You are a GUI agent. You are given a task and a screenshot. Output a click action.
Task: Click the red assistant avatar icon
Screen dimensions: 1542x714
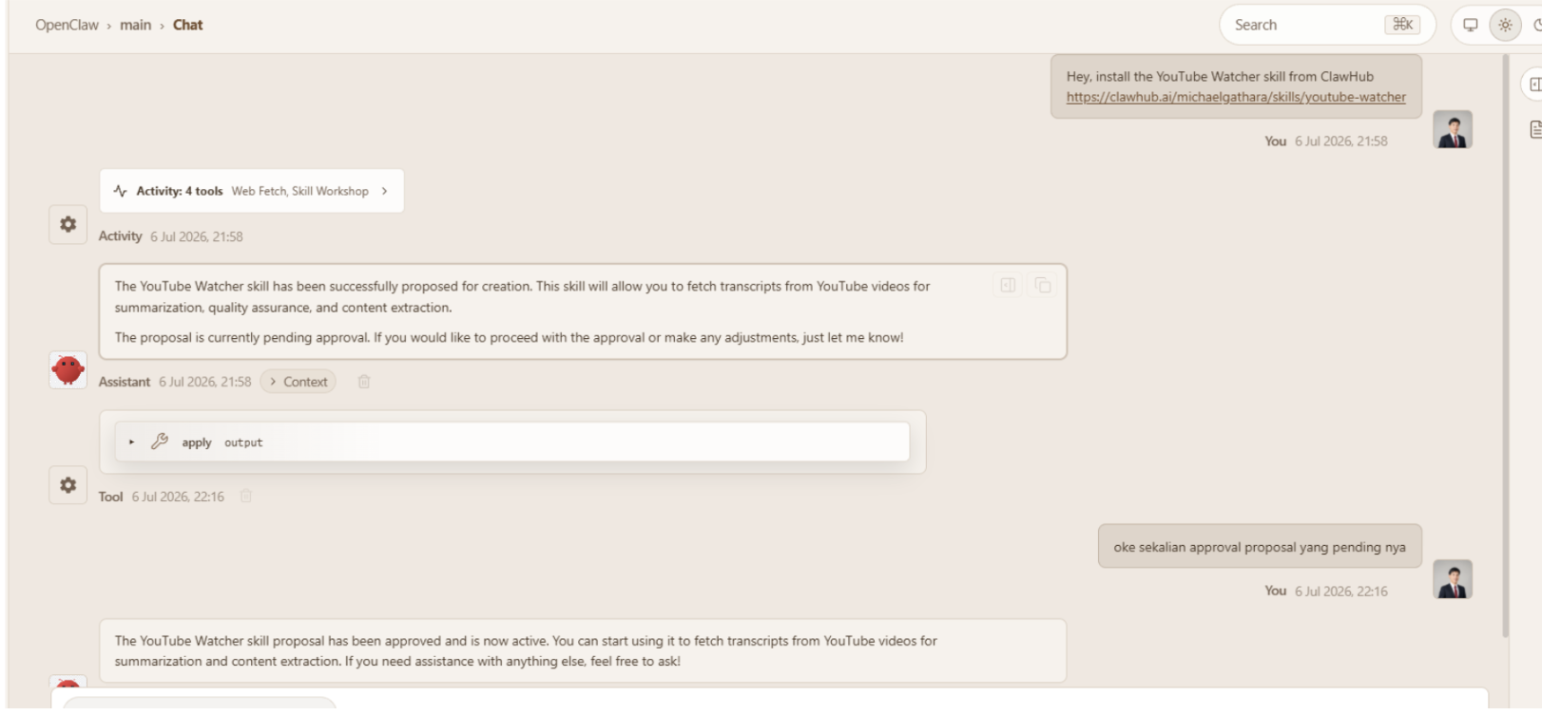click(x=67, y=369)
